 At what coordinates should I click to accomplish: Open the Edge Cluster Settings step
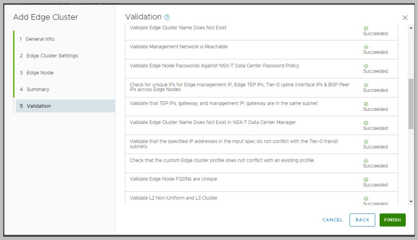52,56
